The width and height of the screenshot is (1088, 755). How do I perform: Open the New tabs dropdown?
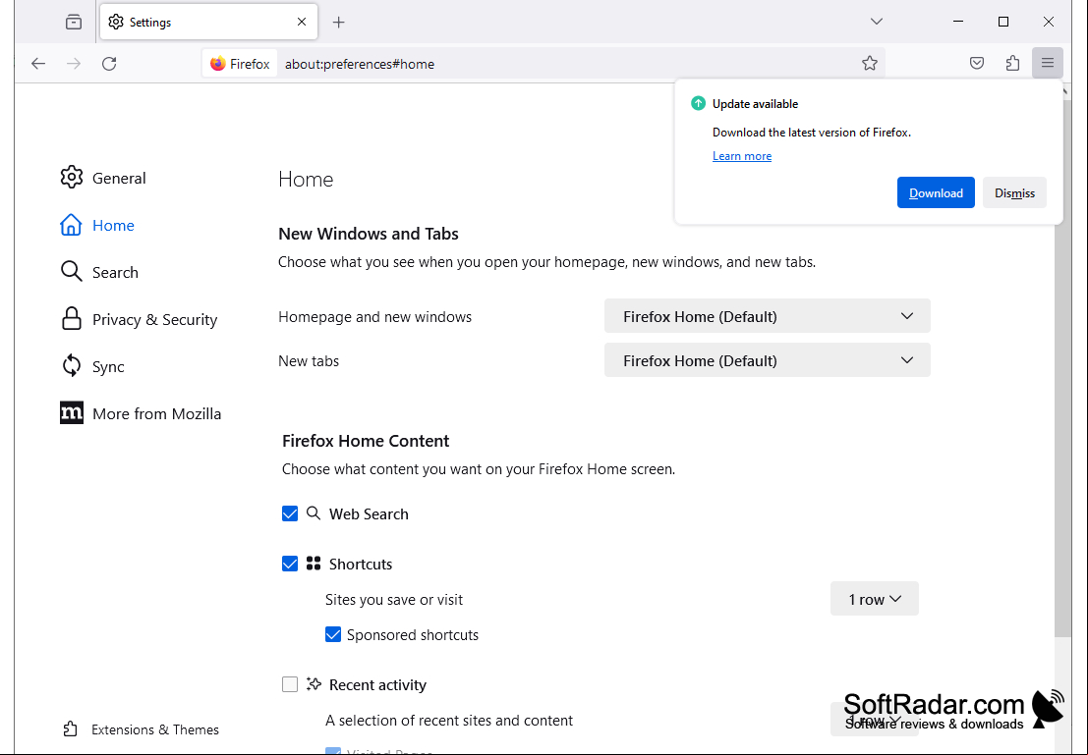click(767, 360)
